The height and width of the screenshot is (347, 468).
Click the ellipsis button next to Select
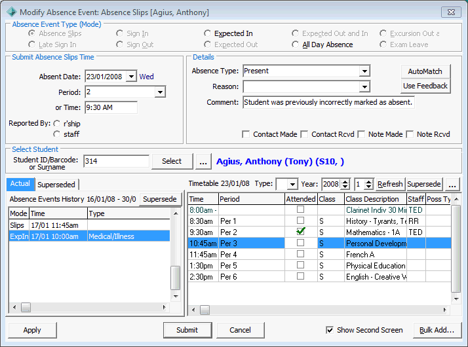pyautogui.click(x=203, y=161)
